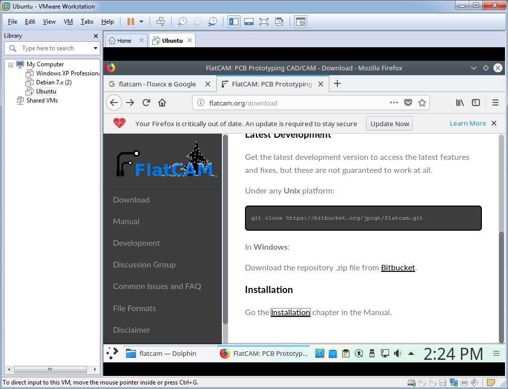This screenshot has height=389, width=508.
Task: Close the flatcam Google search tab
Action: 208,84
